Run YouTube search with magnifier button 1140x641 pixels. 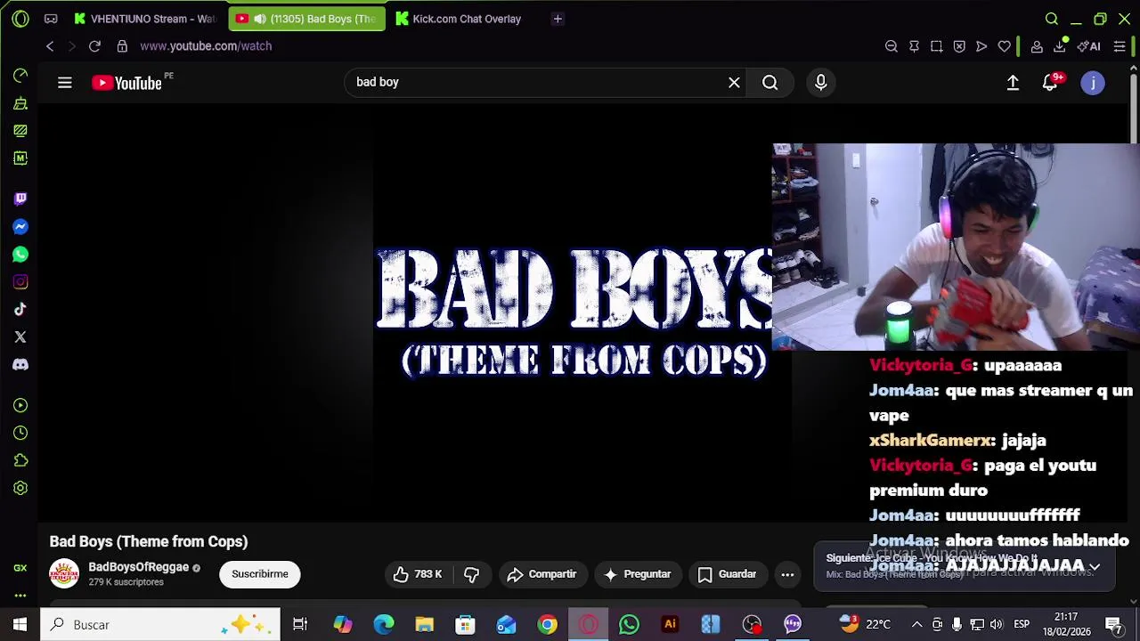click(x=770, y=83)
